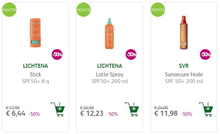Click the € 6,44 discounted price

15,113
